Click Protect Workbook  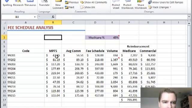click(127, 5)
